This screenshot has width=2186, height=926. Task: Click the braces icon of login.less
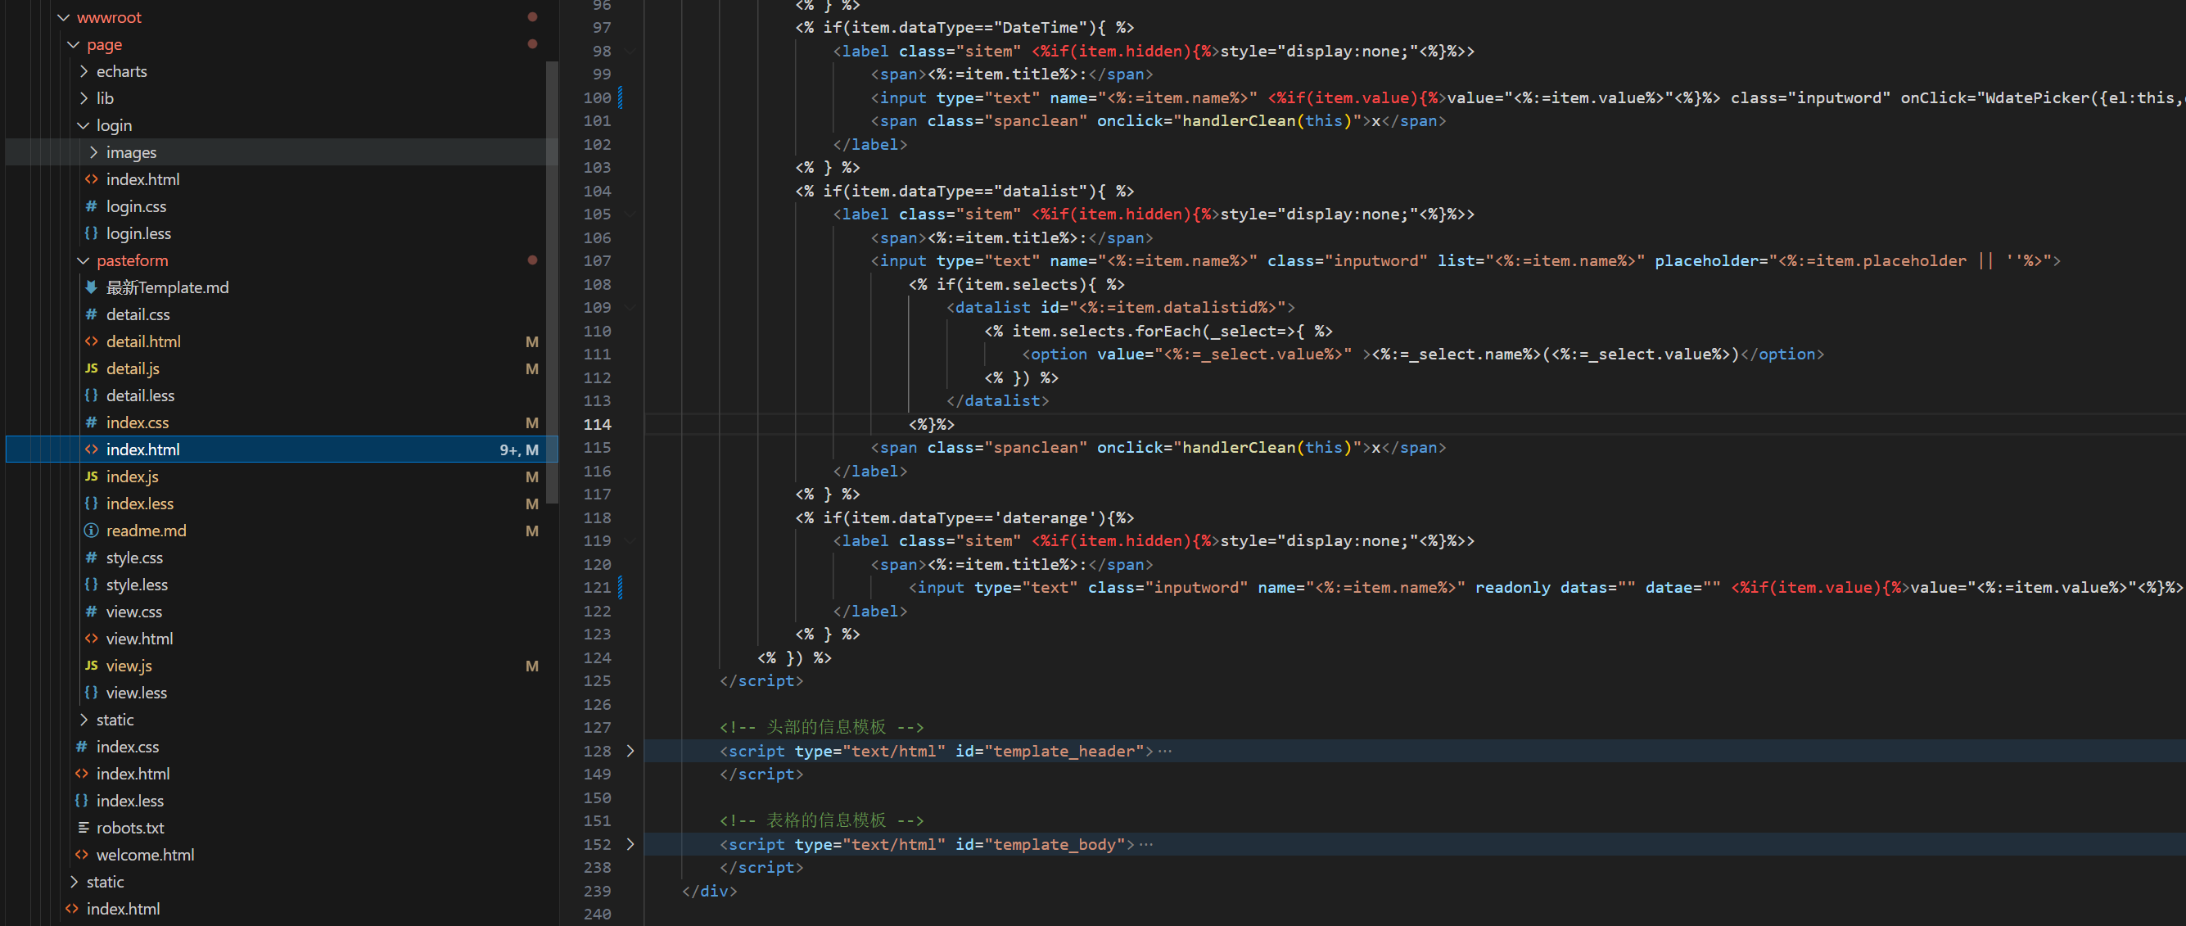(x=91, y=233)
